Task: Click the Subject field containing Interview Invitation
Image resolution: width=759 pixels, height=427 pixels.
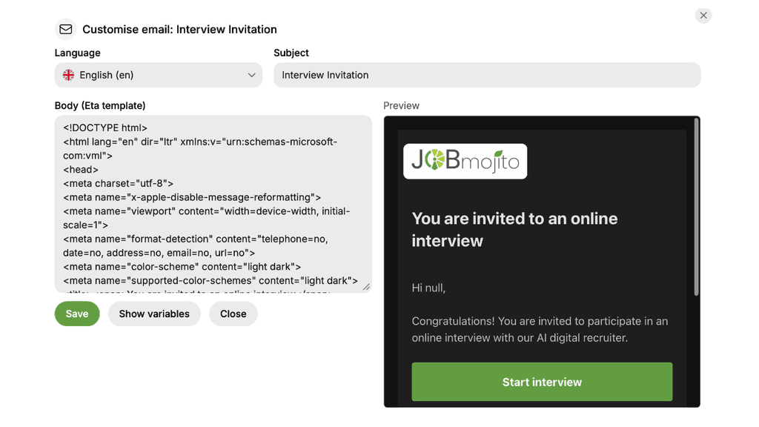Action: [487, 75]
